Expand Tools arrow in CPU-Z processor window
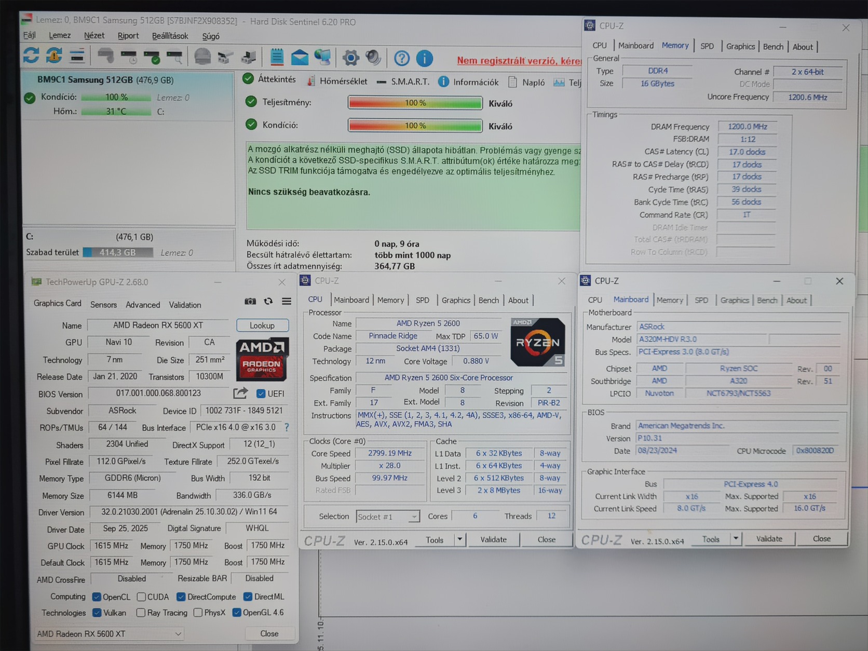 coord(459,539)
